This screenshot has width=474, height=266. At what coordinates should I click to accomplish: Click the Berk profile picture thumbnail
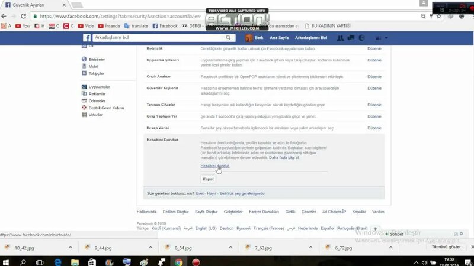pos(249,38)
